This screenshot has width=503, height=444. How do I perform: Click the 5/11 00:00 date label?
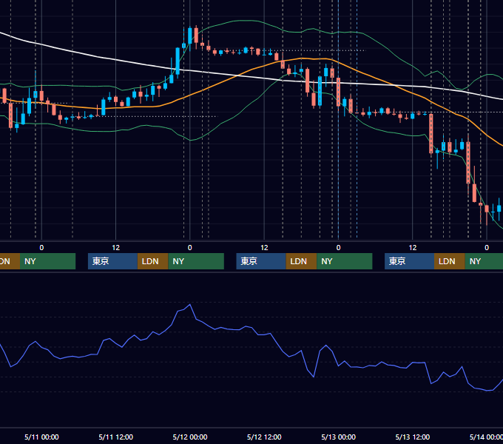[41, 437]
